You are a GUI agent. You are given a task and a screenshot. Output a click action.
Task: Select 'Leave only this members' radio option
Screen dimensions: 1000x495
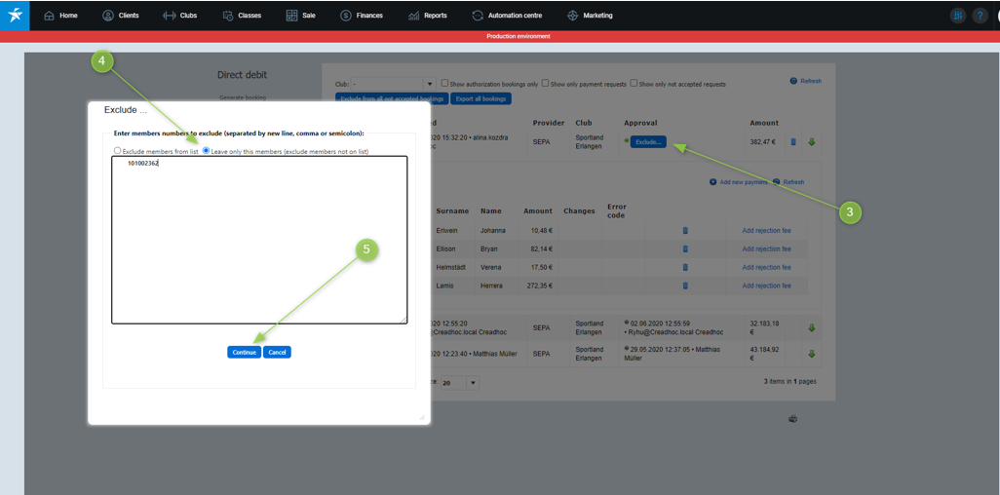206,151
